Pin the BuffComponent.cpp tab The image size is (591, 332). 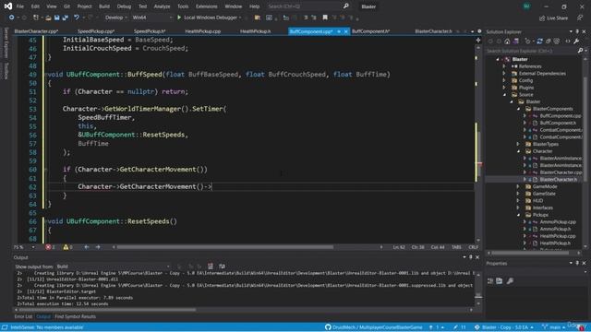tap(339, 31)
